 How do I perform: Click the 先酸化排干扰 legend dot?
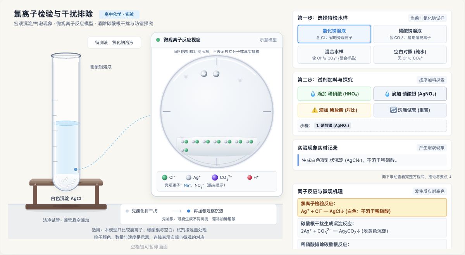[x=127, y=211]
